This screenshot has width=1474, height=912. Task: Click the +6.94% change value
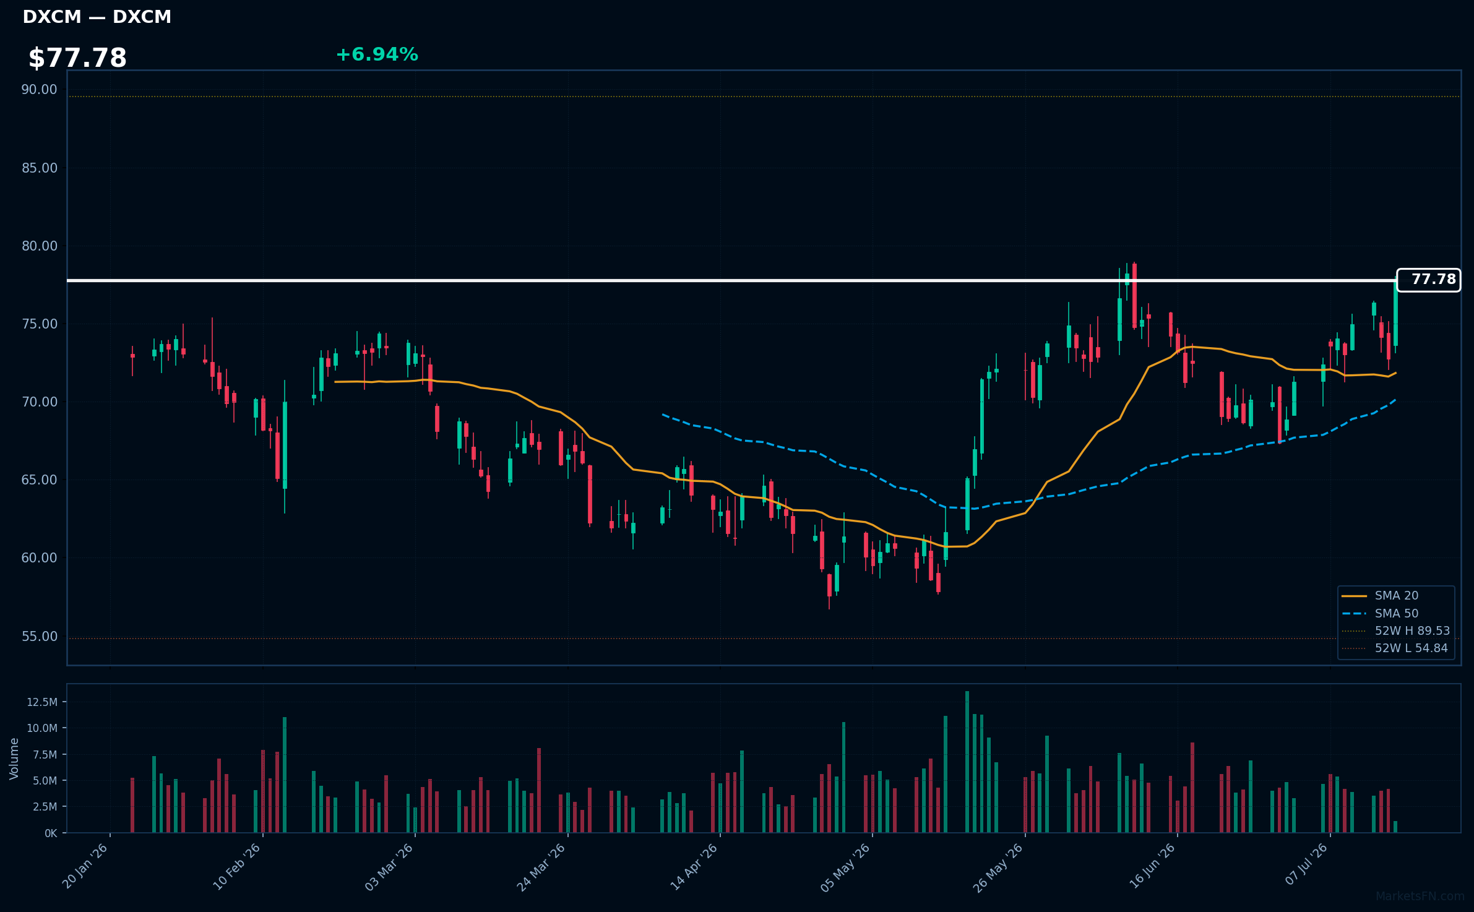[x=377, y=54]
